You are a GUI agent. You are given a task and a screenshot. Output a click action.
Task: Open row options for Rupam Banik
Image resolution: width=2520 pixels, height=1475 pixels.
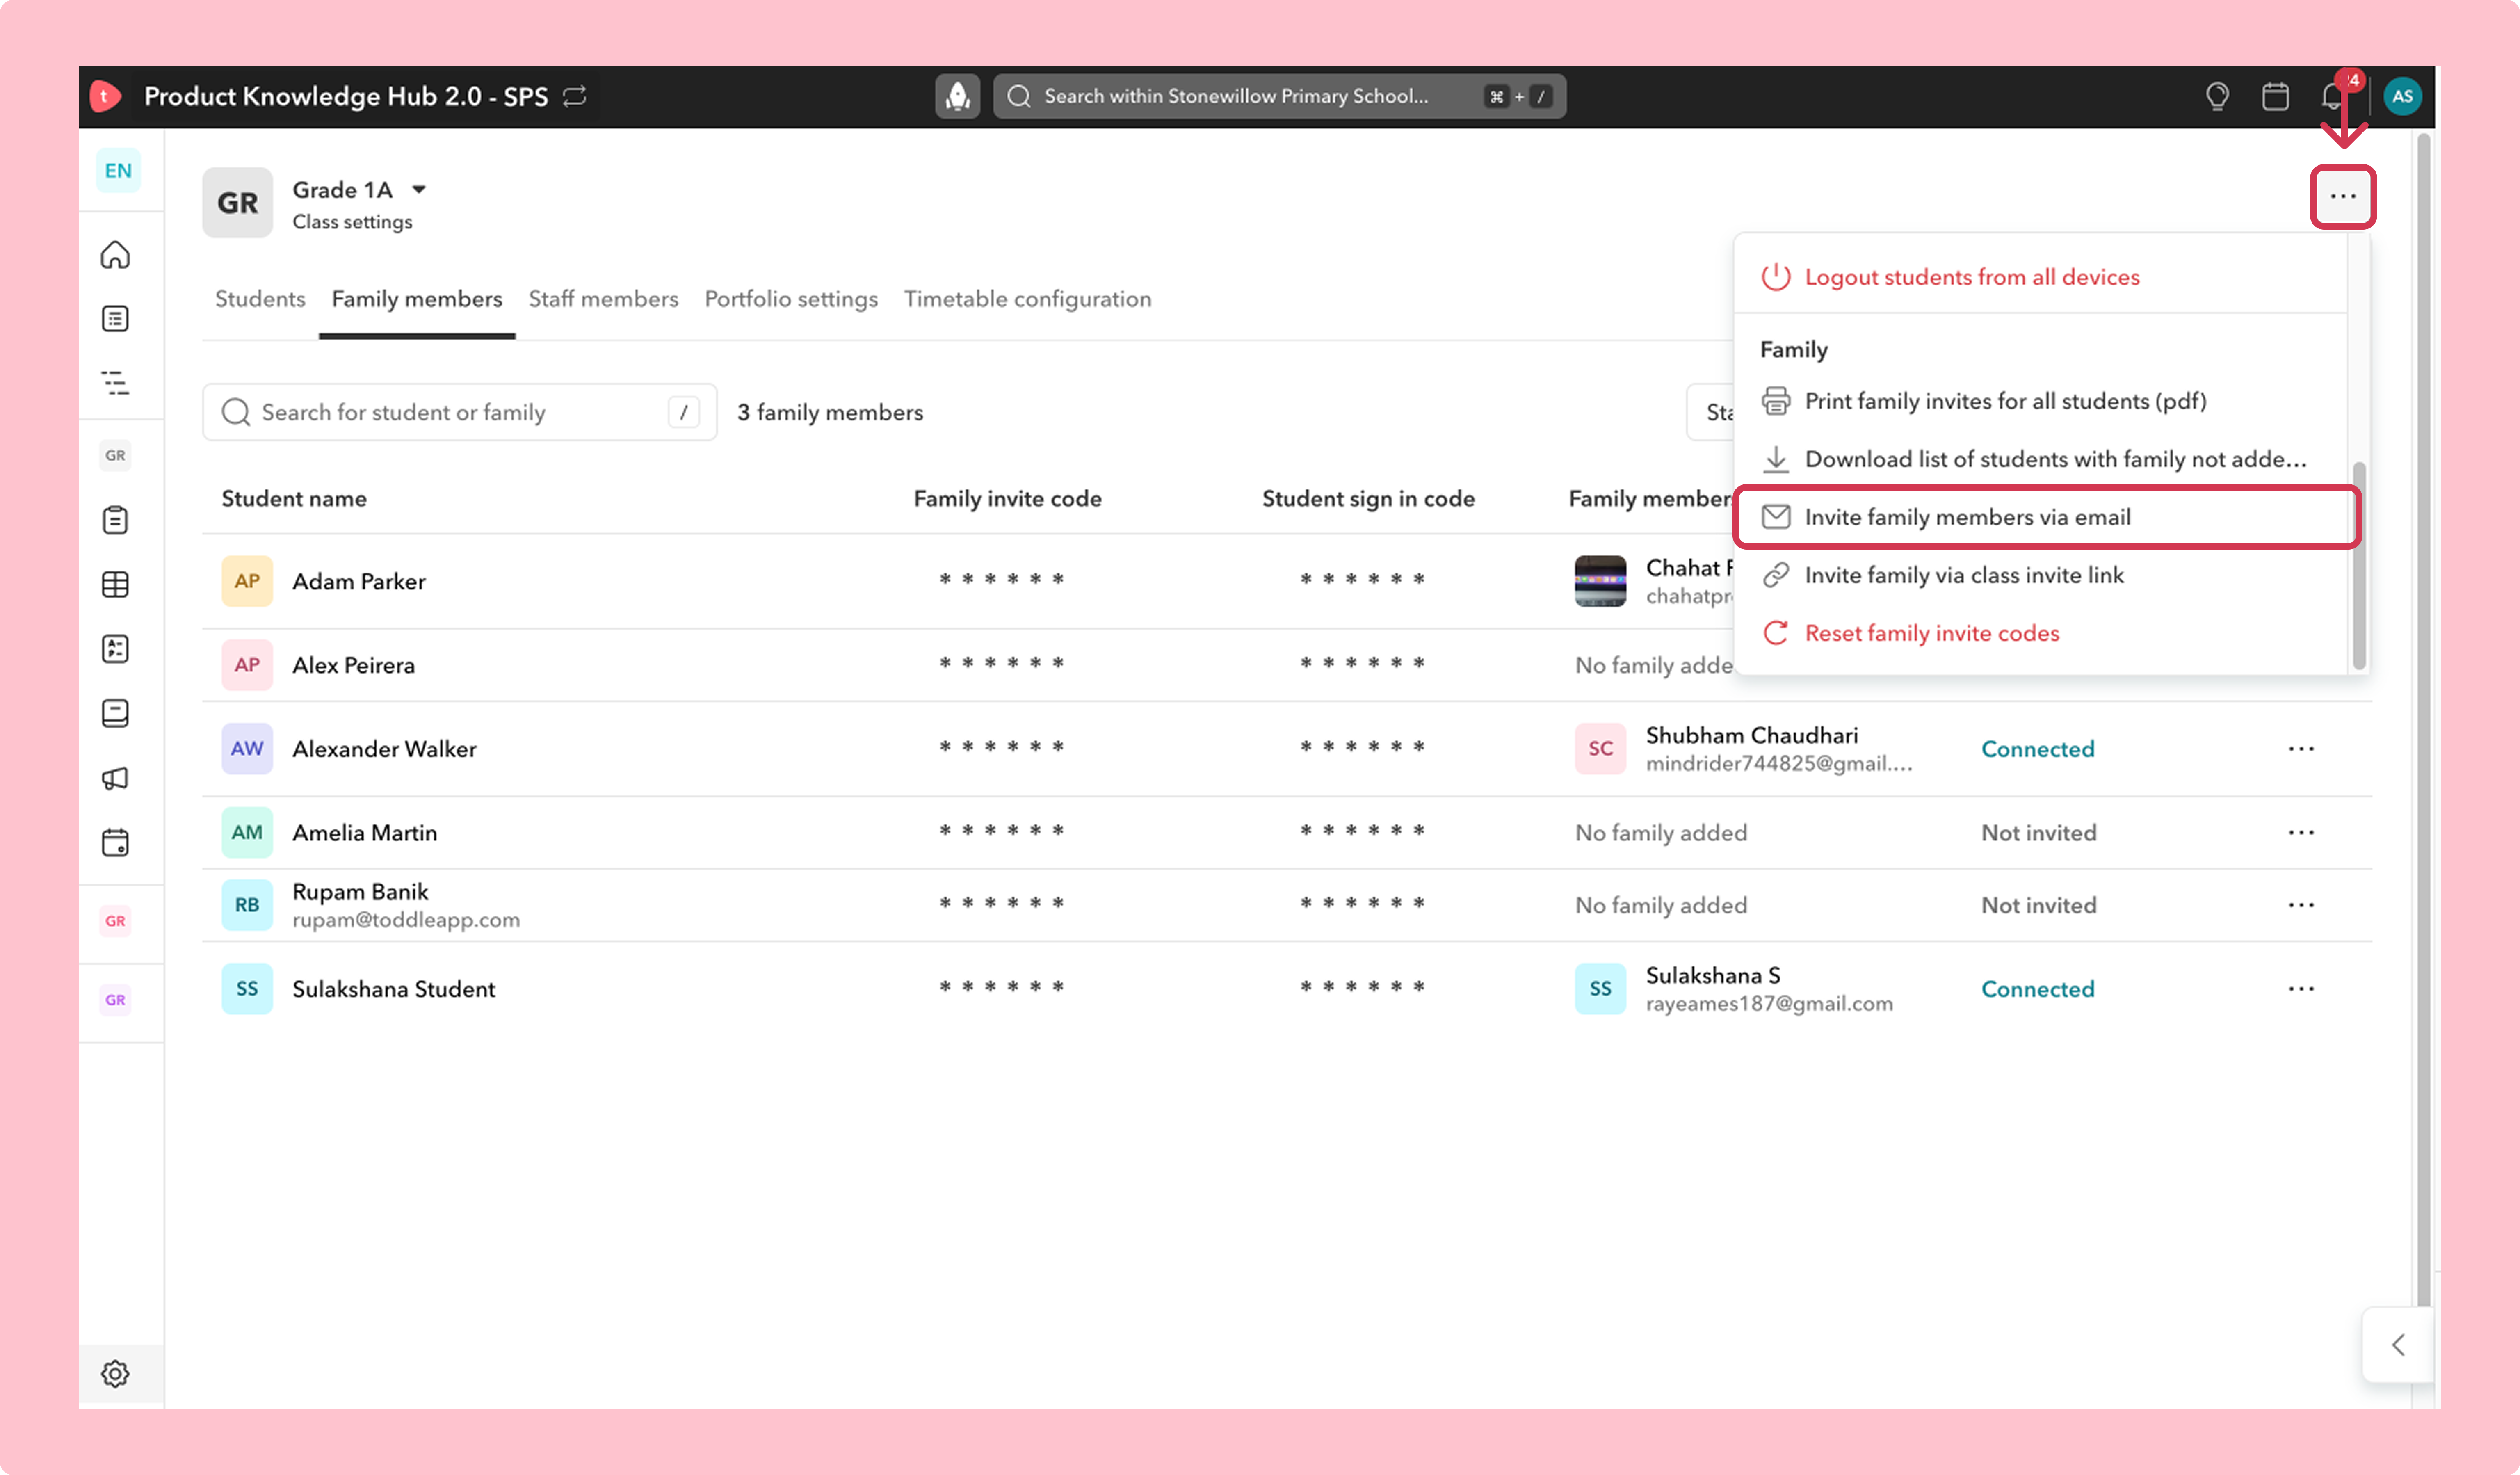click(x=2301, y=905)
